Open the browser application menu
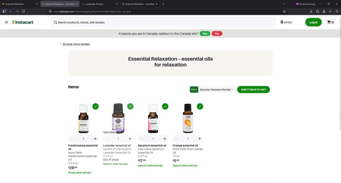This screenshot has height=183, width=341. click(x=337, y=11)
